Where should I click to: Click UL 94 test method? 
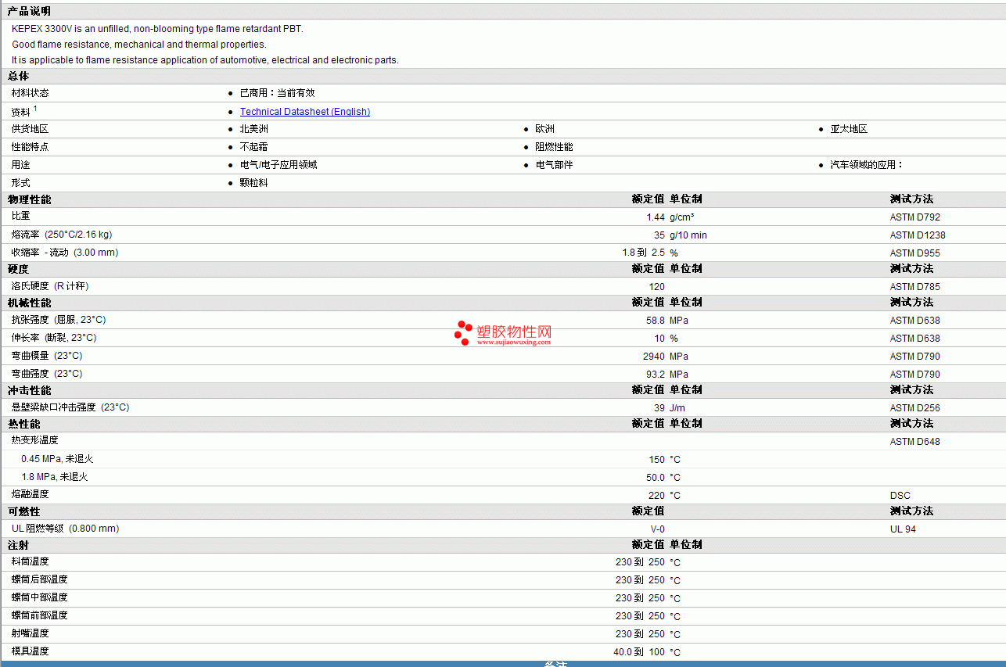[x=903, y=529]
